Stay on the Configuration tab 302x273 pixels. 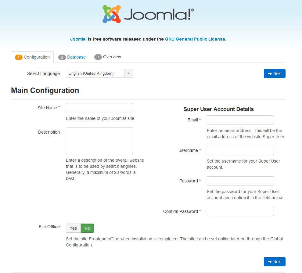point(37,57)
